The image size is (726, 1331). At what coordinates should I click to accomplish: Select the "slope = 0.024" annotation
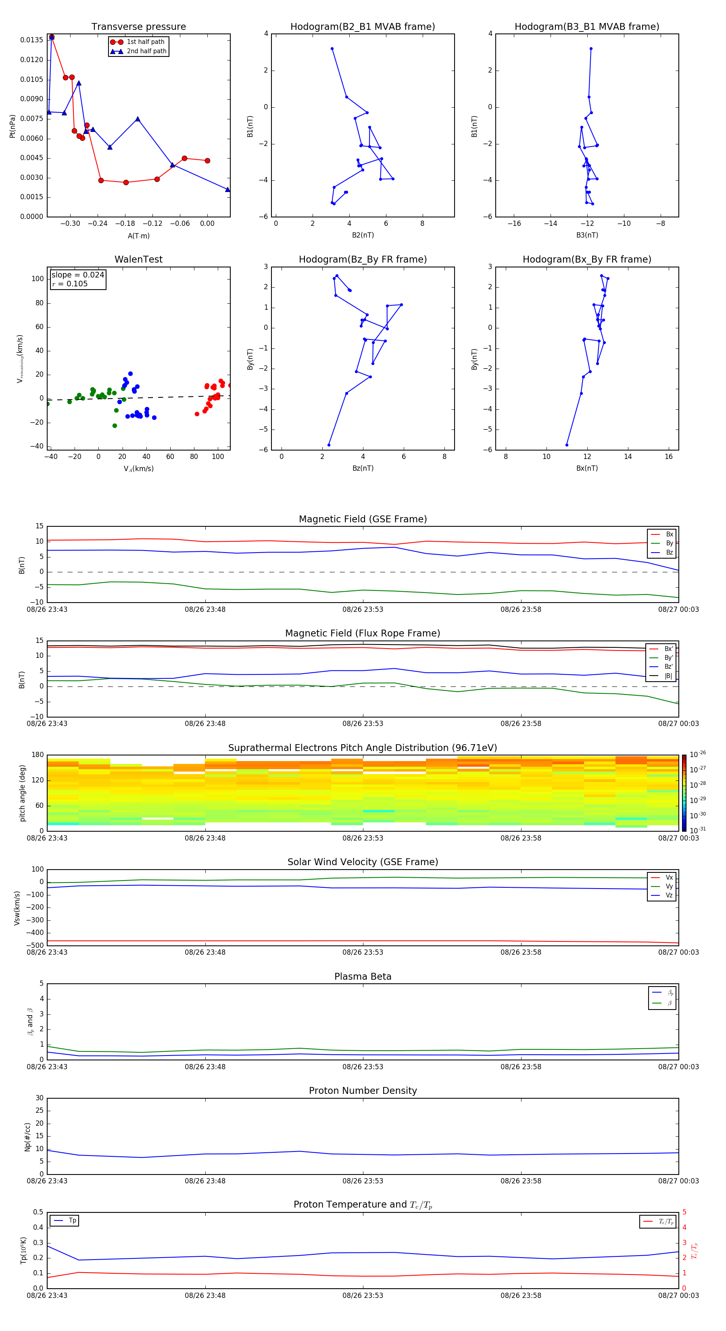coord(77,275)
